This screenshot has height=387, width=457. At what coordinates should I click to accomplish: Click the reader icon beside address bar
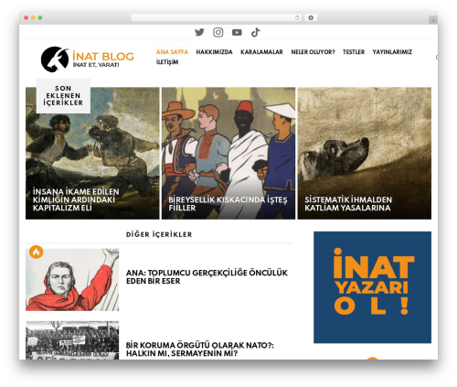pyautogui.click(x=311, y=18)
